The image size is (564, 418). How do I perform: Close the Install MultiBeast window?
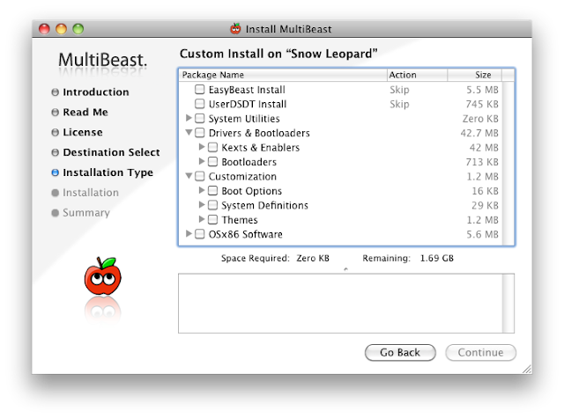(44, 29)
